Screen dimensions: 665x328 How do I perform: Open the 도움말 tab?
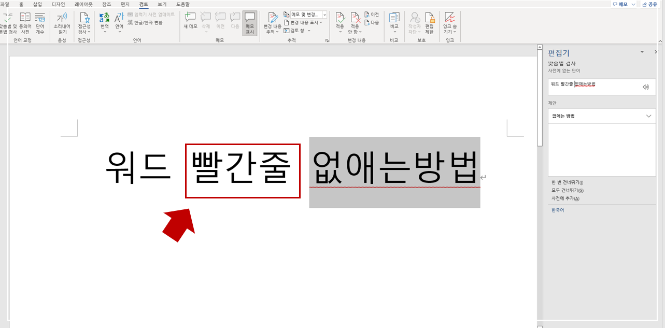[183, 4]
